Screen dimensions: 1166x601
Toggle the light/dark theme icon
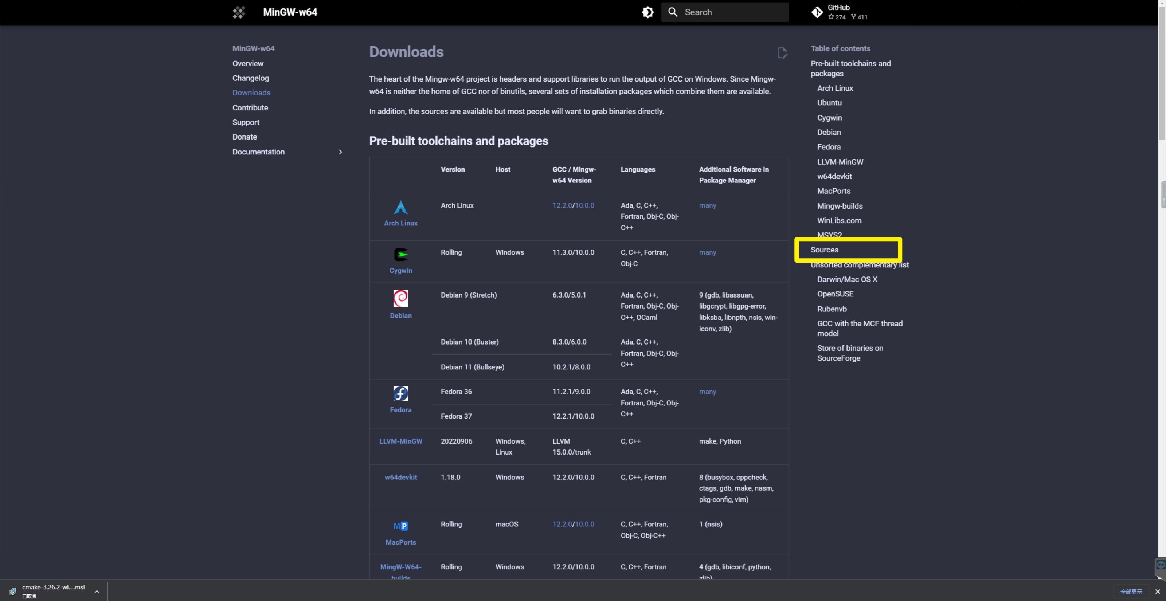(x=648, y=12)
